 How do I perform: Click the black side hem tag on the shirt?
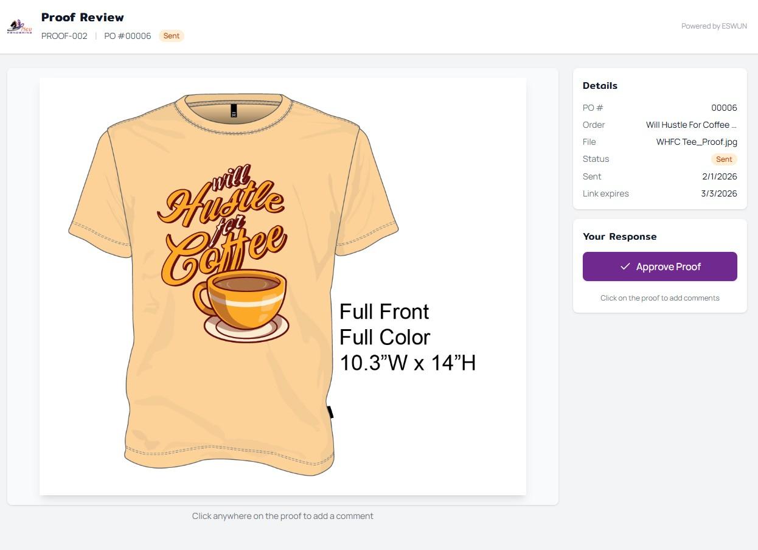pos(330,412)
